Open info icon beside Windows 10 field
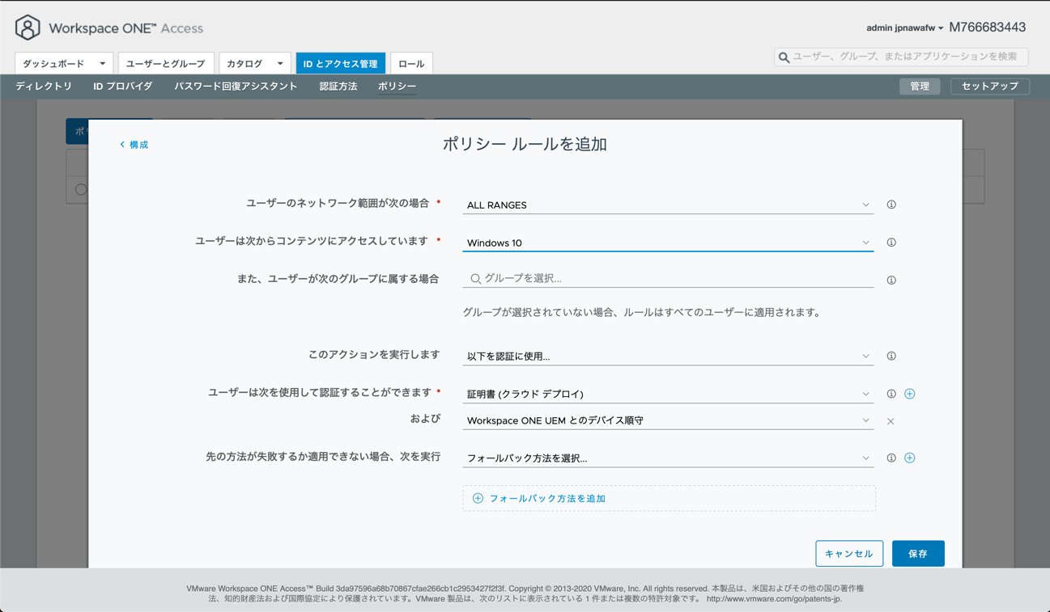Image resolution: width=1050 pixels, height=612 pixels. point(891,243)
